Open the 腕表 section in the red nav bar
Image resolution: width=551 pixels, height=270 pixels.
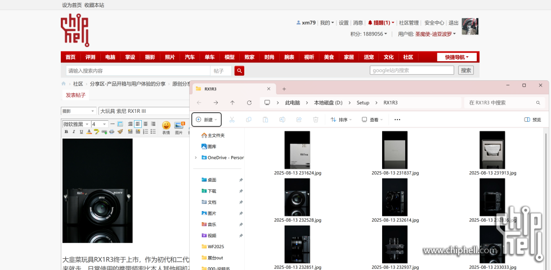[x=289, y=57]
